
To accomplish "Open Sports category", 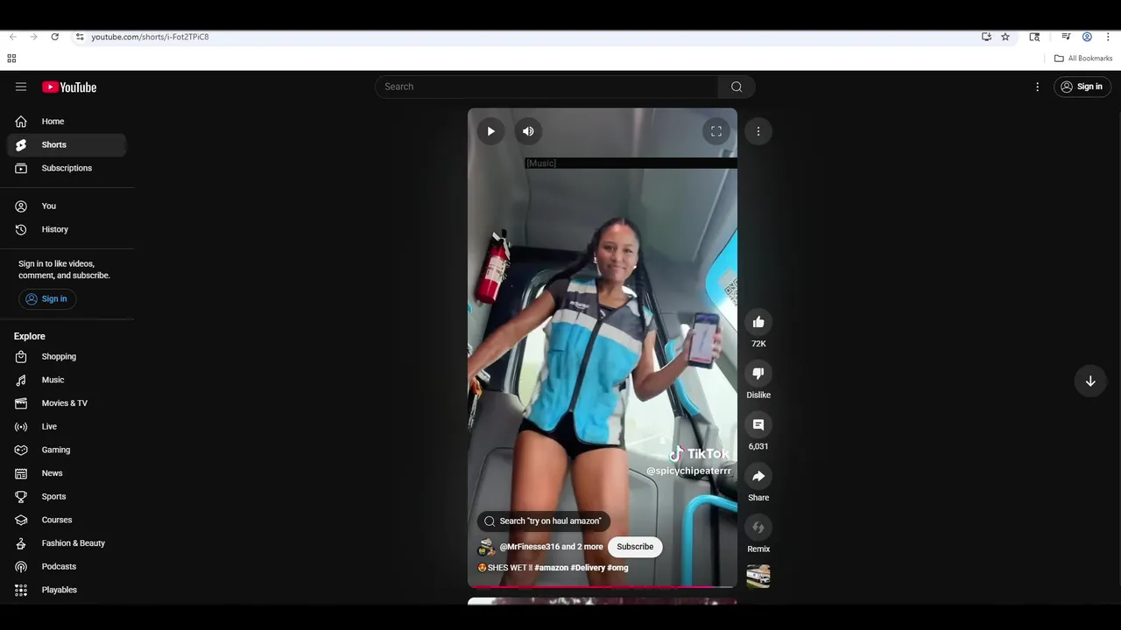I will (x=67, y=496).
